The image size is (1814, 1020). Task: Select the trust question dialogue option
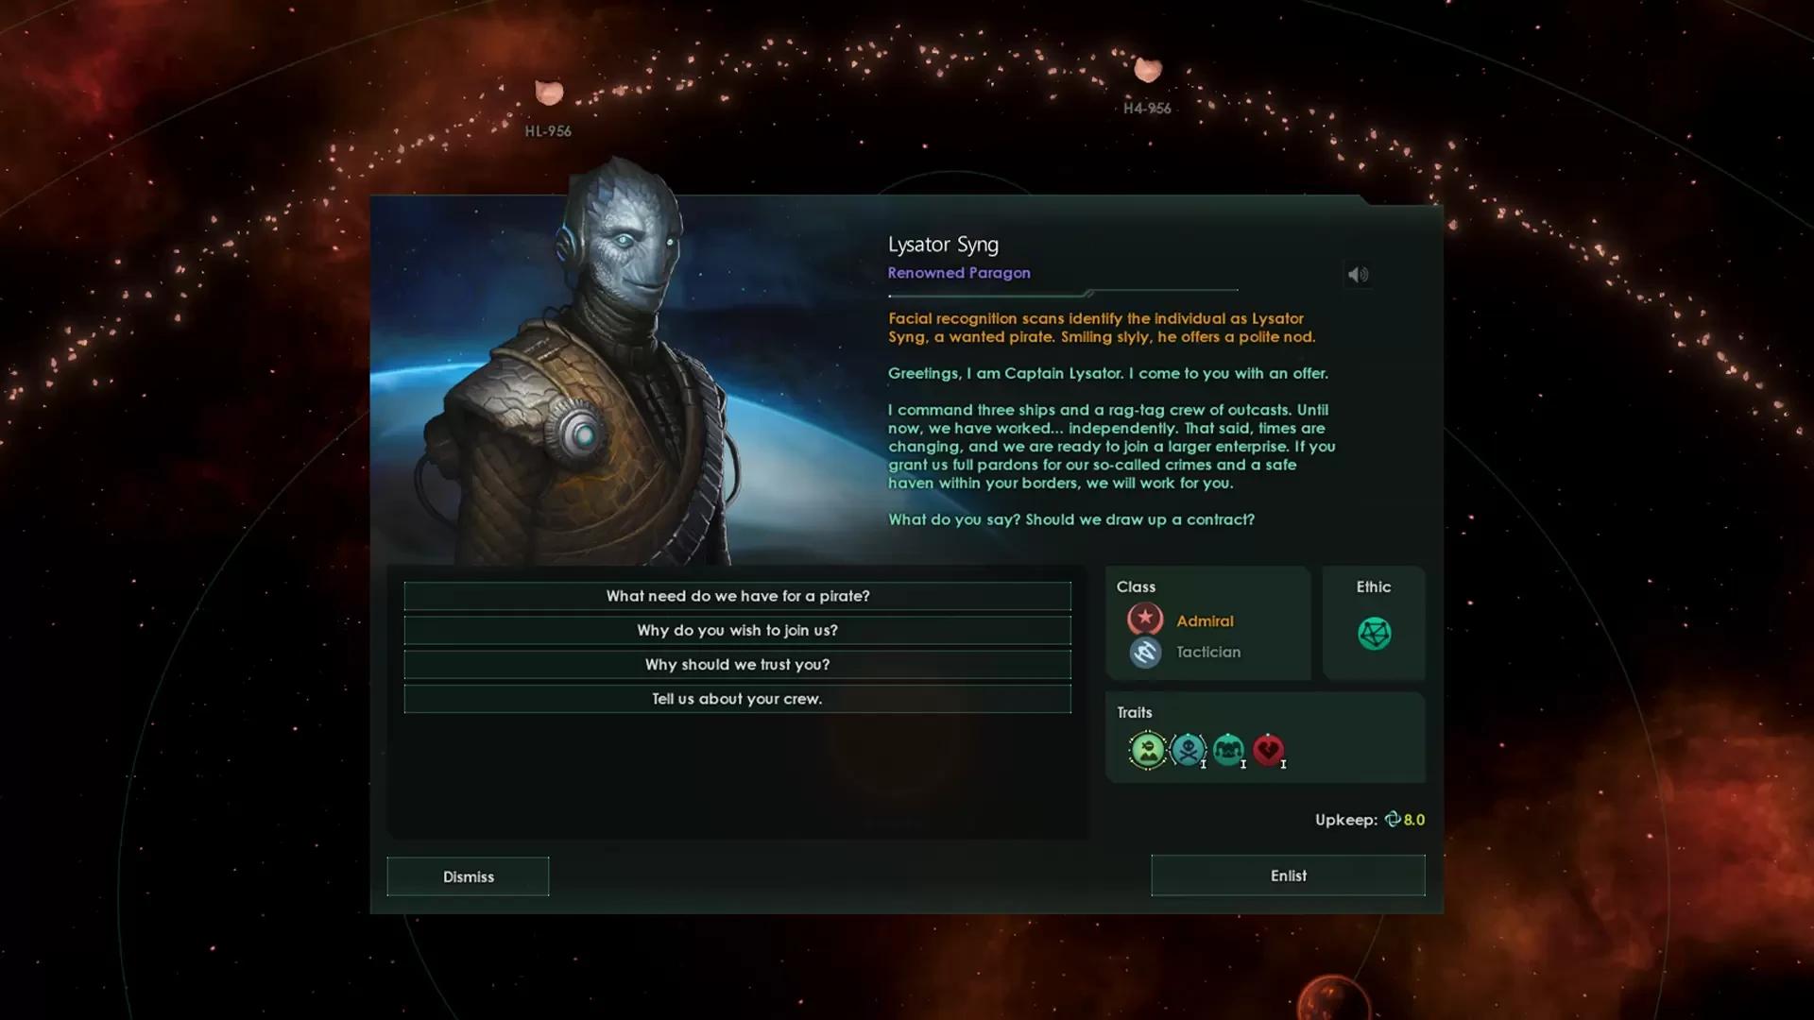click(736, 664)
